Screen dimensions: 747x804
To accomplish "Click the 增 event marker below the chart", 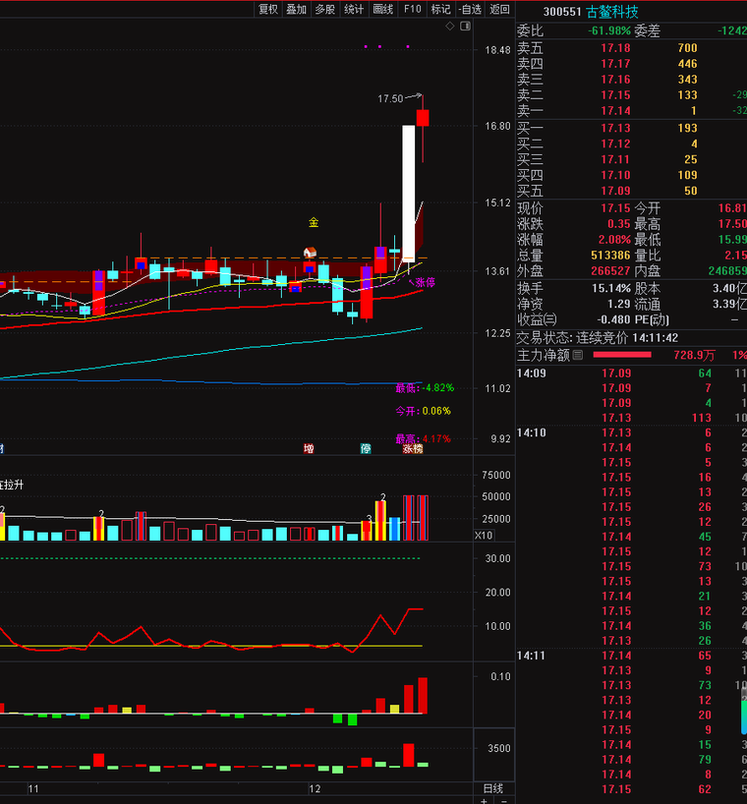I will point(309,449).
